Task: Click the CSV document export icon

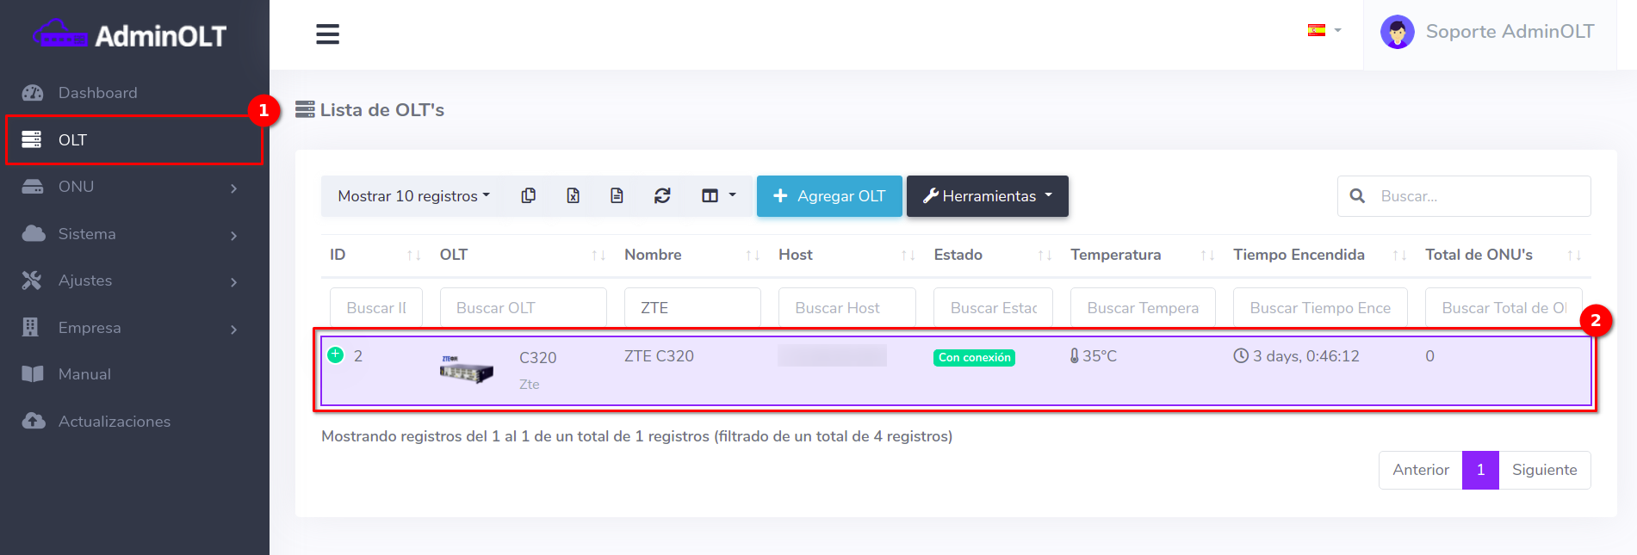Action: click(617, 196)
